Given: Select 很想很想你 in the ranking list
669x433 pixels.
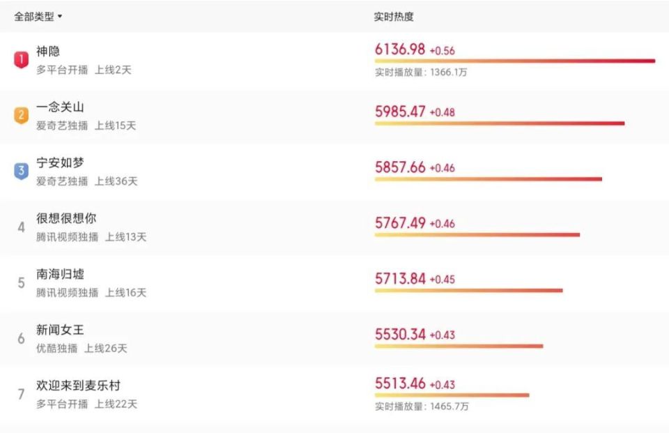Looking at the screenshot, I should tap(66, 218).
